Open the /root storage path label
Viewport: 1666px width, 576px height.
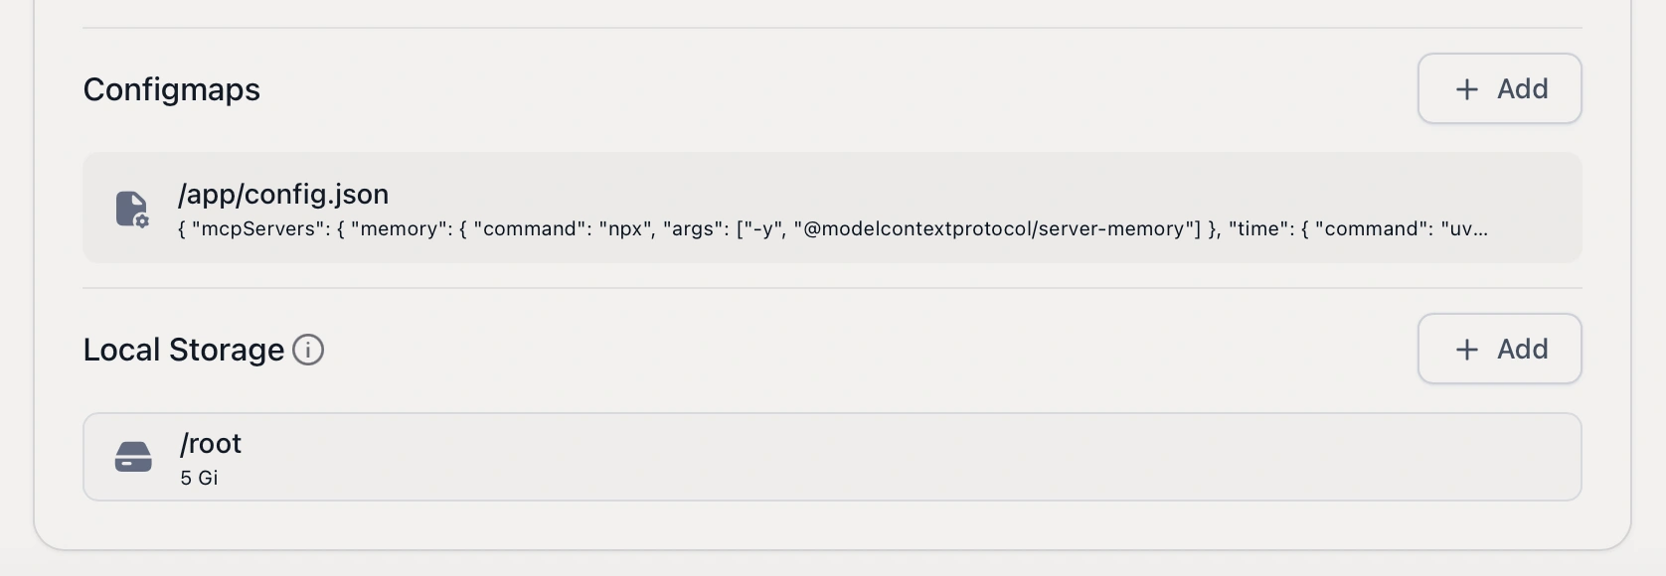click(211, 444)
